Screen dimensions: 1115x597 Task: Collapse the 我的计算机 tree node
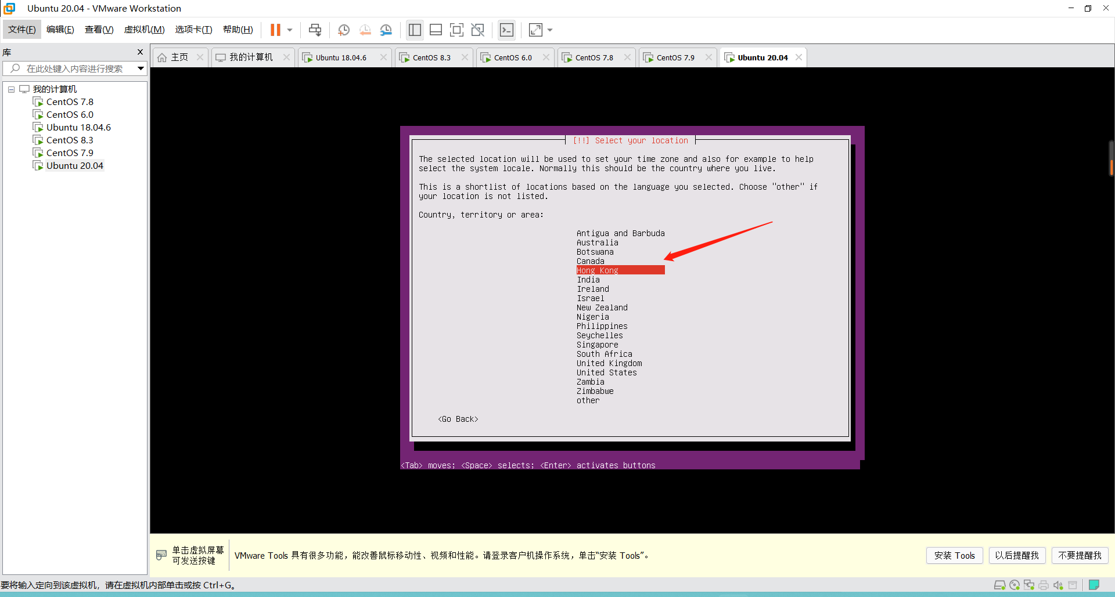point(11,89)
